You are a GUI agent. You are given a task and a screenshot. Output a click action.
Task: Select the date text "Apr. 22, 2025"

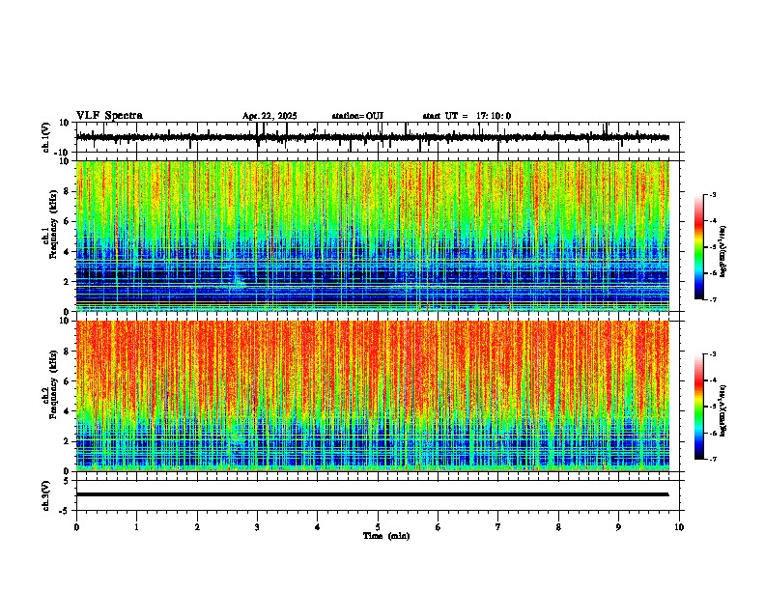tap(269, 116)
